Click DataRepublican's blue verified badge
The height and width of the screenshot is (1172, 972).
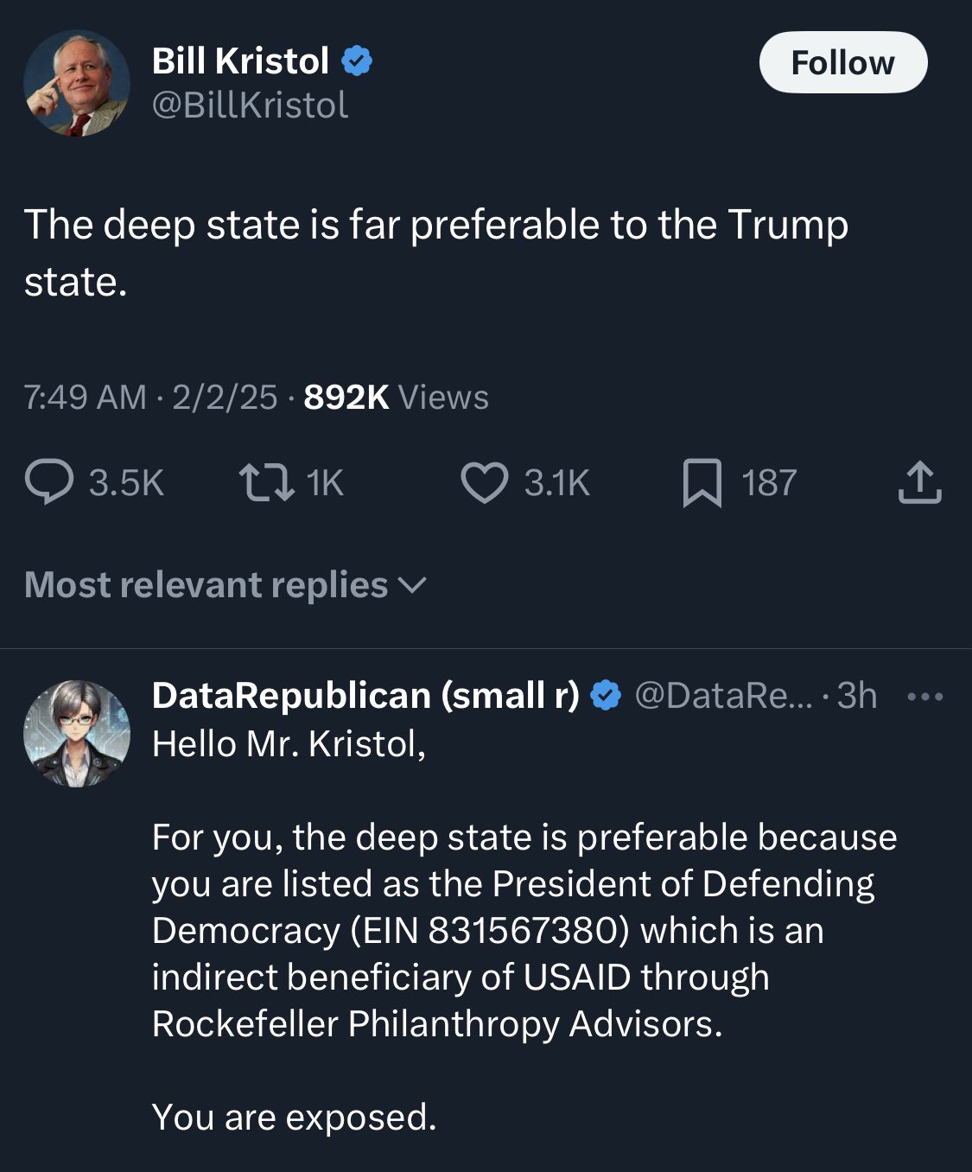[x=606, y=696]
